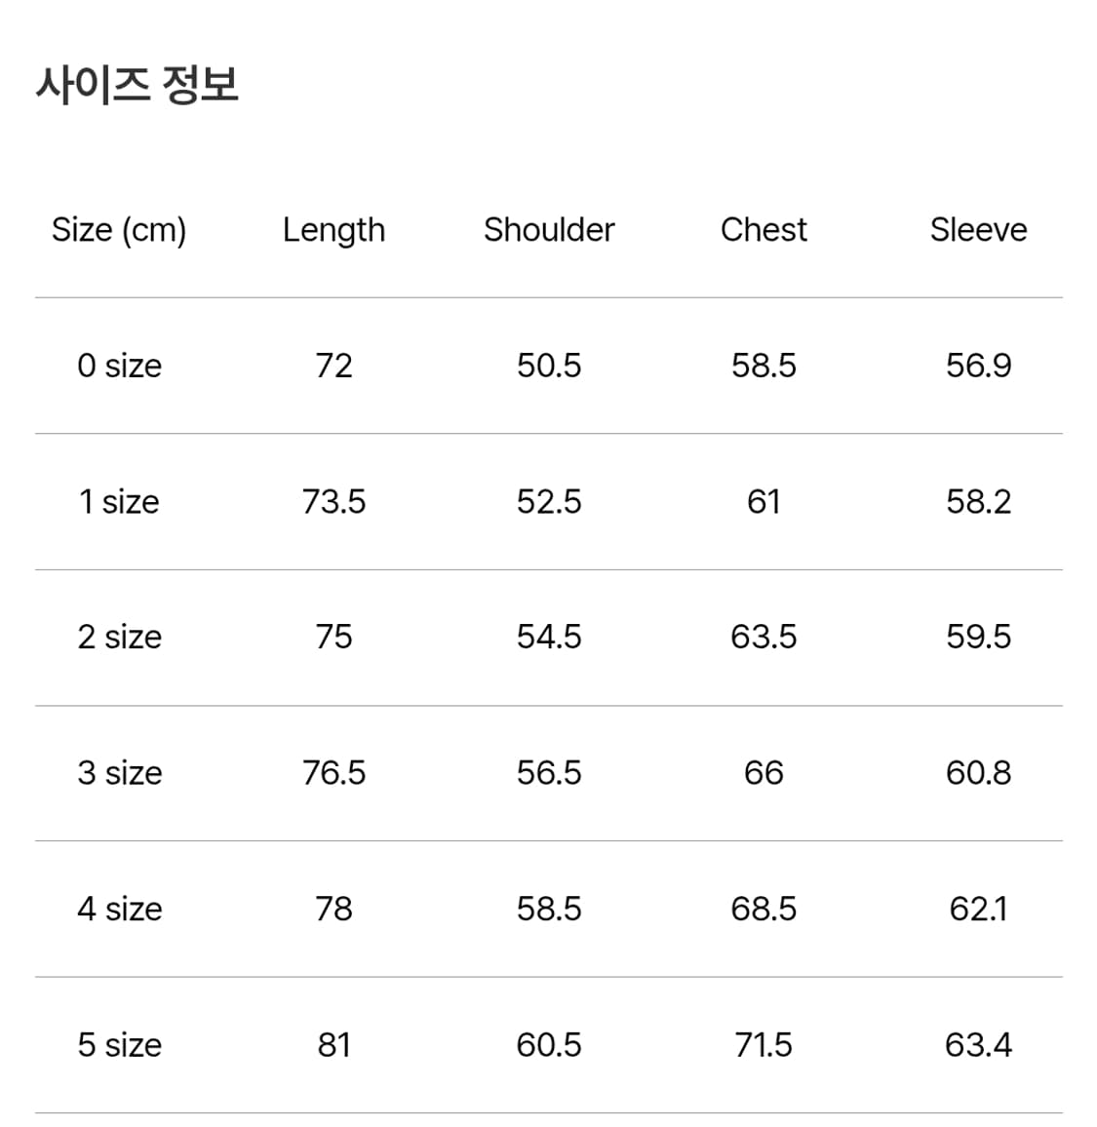The image size is (1097, 1127).
Task: Select the 3 size sleeve value 60.8
Action: coord(978,773)
